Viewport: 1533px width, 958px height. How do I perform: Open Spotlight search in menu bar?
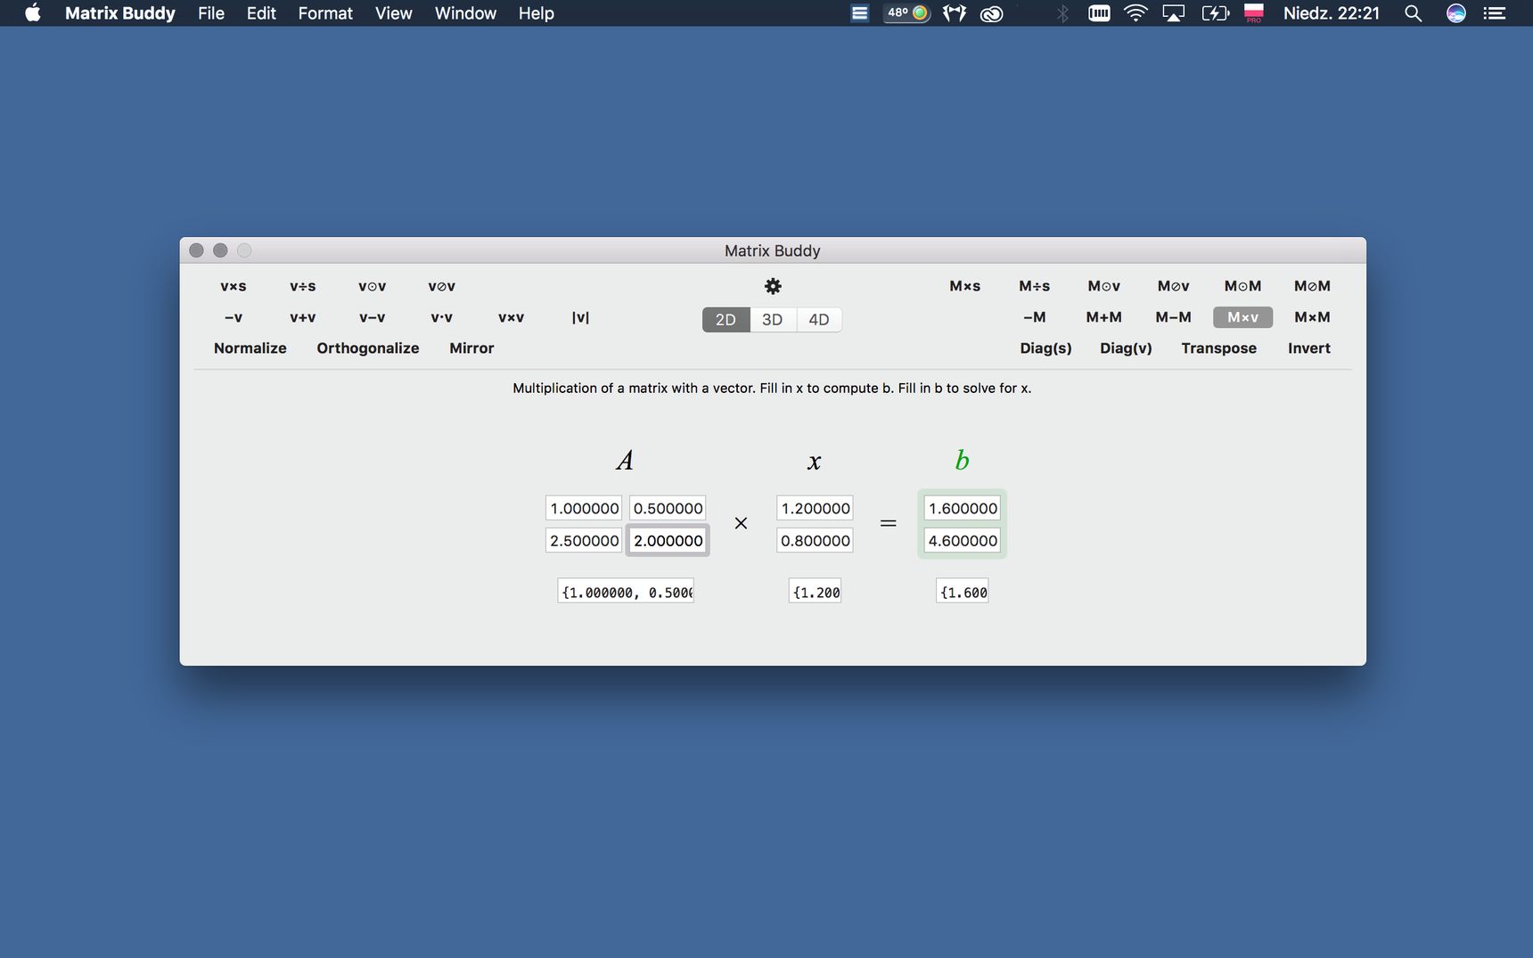(1413, 12)
